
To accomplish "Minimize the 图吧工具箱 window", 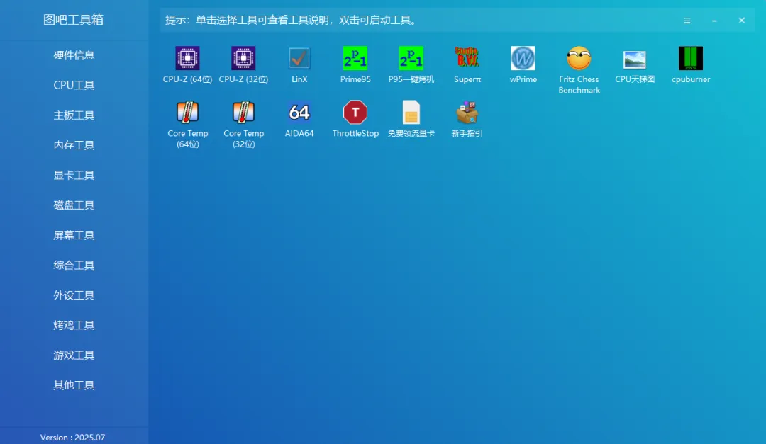I will [714, 21].
